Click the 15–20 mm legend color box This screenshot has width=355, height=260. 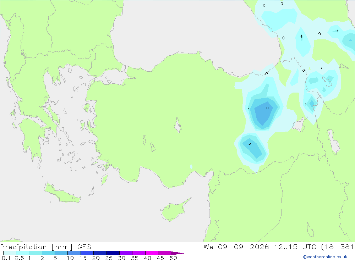pos(87,253)
